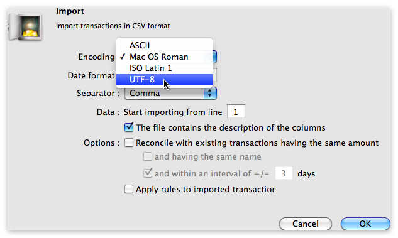Toggle 'within an interval' checkbox
The image size is (398, 238).
pyautogui.click(x=148, y=173)
